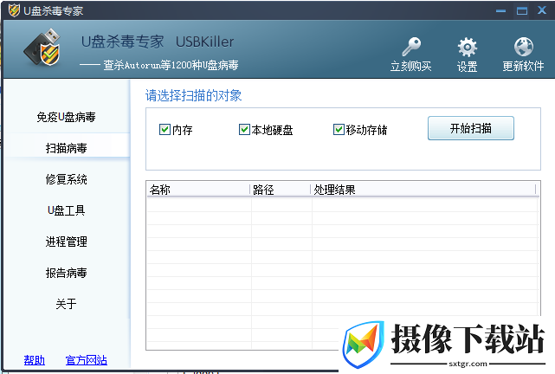Click the USB shield logo in header
555x374 pixels.
click(42, 48)
